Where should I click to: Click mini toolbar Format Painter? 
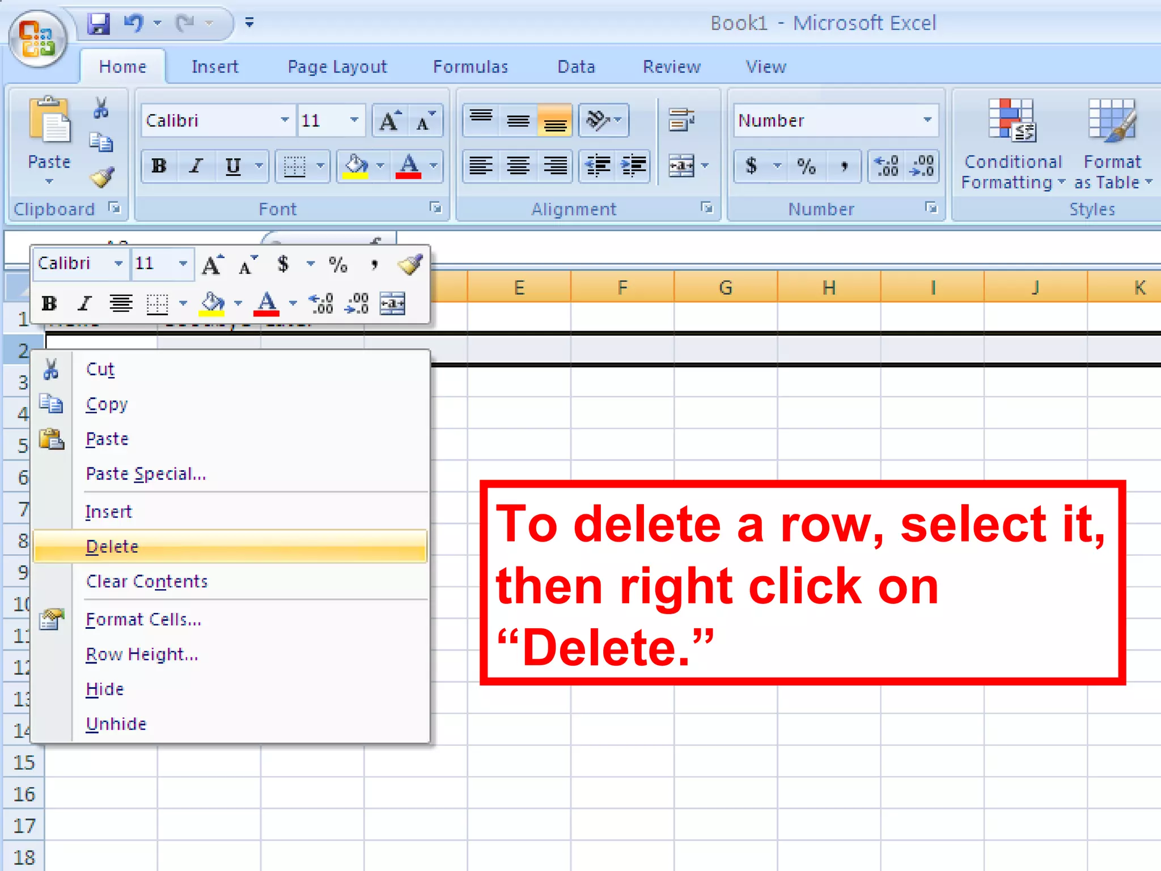coord(410,264)
